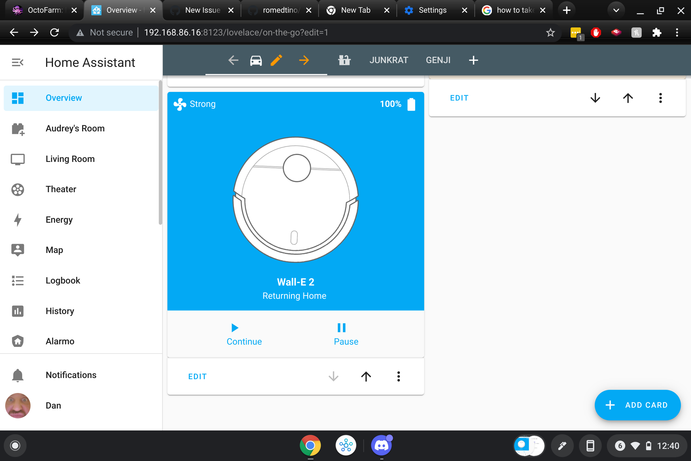Click ADD CARD to create a new card
The width and height of the screenshot is (691, 461).
point(637,405)
